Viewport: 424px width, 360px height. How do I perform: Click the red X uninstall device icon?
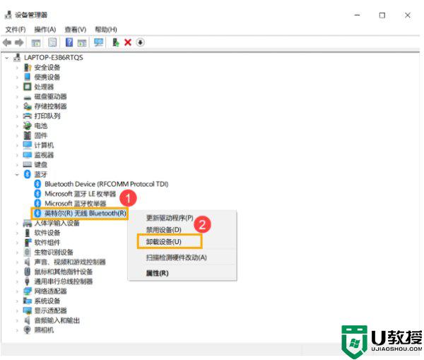[128, 42]
